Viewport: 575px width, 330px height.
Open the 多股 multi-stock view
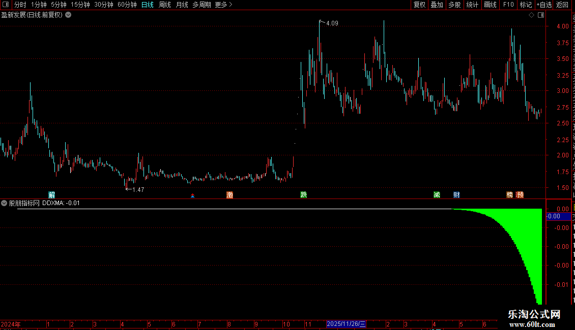pos(454,5)
